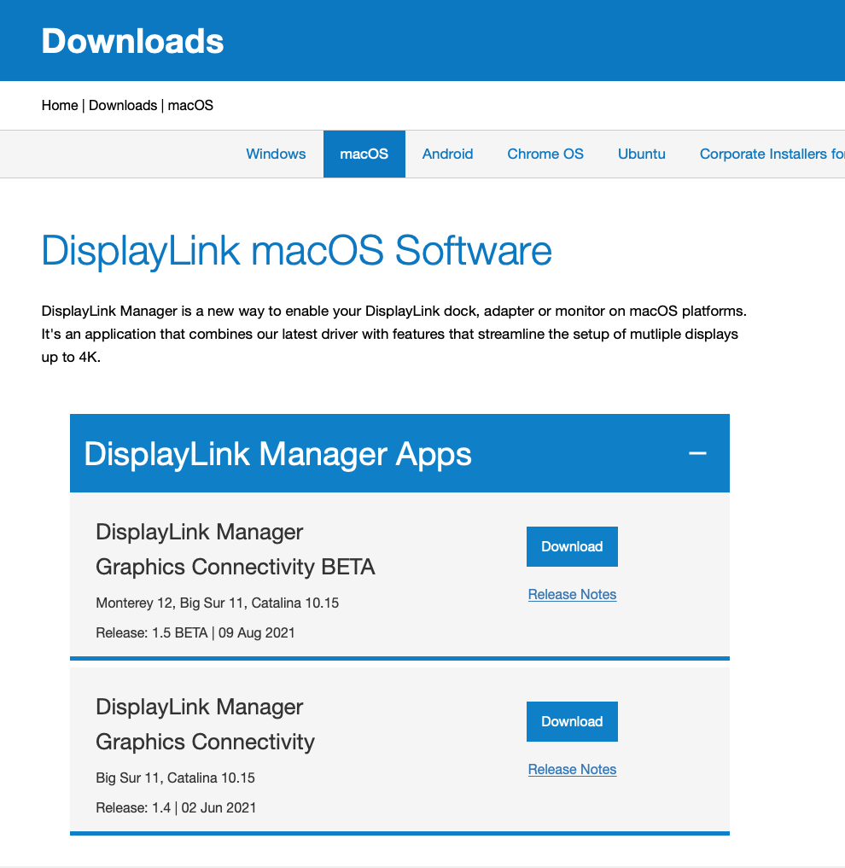Click the 'Release: 1.4 | 02 Jun 2021' text

[176, 807]
